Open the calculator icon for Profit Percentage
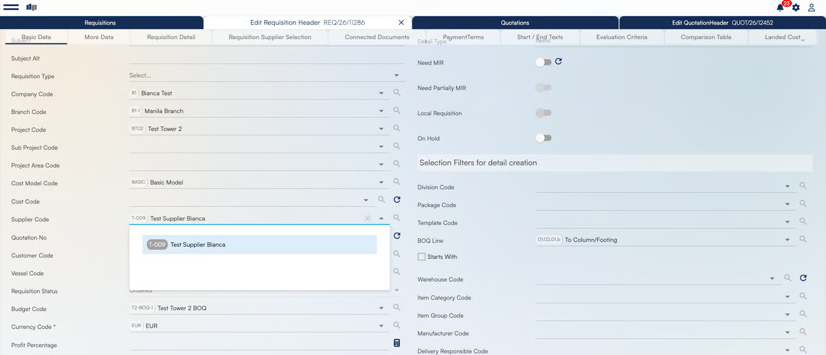Screen dimensions: 826x355 397,343
